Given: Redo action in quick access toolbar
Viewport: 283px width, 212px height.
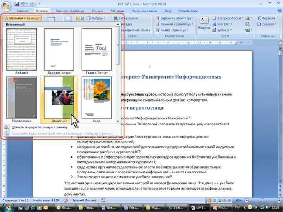Looking at the screenshot, I should pos(31,4).
